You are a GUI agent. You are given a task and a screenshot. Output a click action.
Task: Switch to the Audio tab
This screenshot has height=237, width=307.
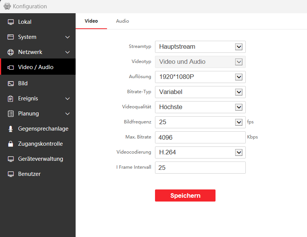(x=122, y=21)
